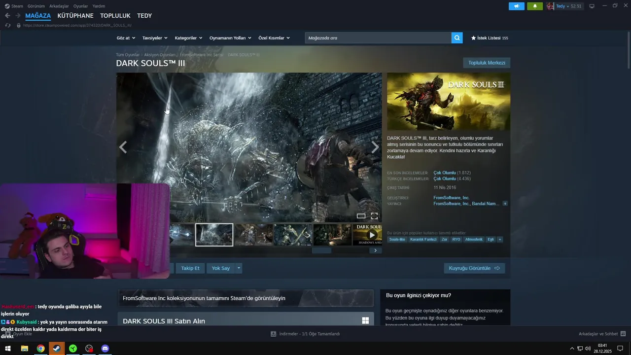
Task: Expand more user tags with the plus button
Action: click(499, 240)
